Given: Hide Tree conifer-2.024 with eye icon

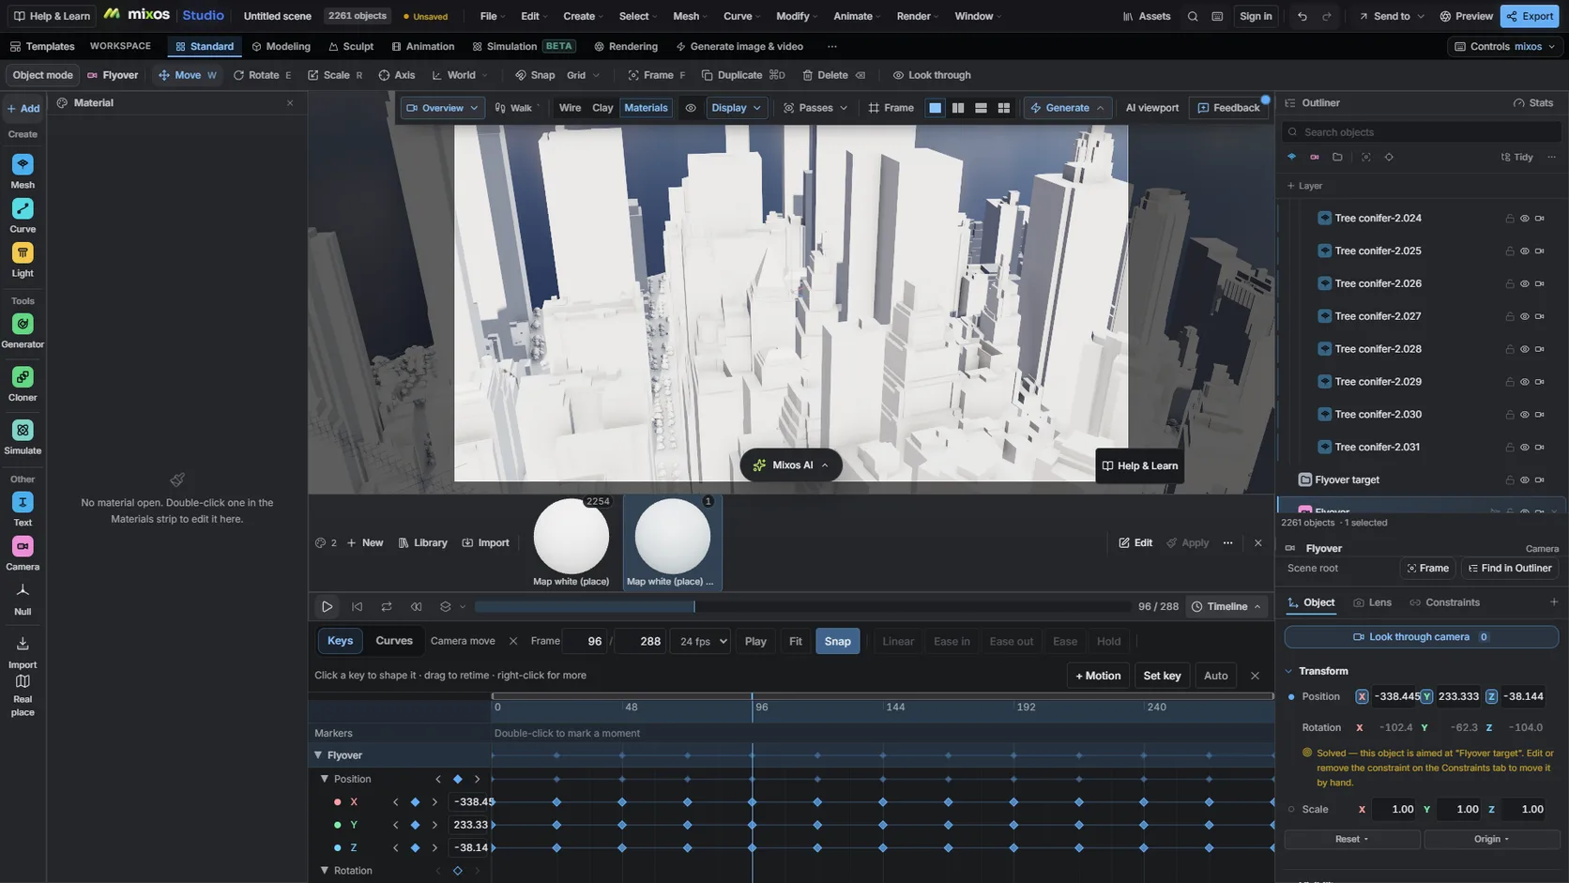Looking at the screenshot, I should tap(1525, 219).
